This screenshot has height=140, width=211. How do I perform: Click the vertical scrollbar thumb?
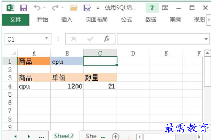click(207, 71)
